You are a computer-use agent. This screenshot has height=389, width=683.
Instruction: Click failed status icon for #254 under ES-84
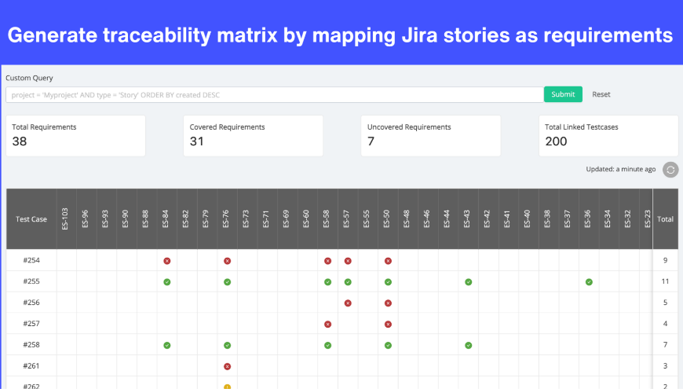167,260
